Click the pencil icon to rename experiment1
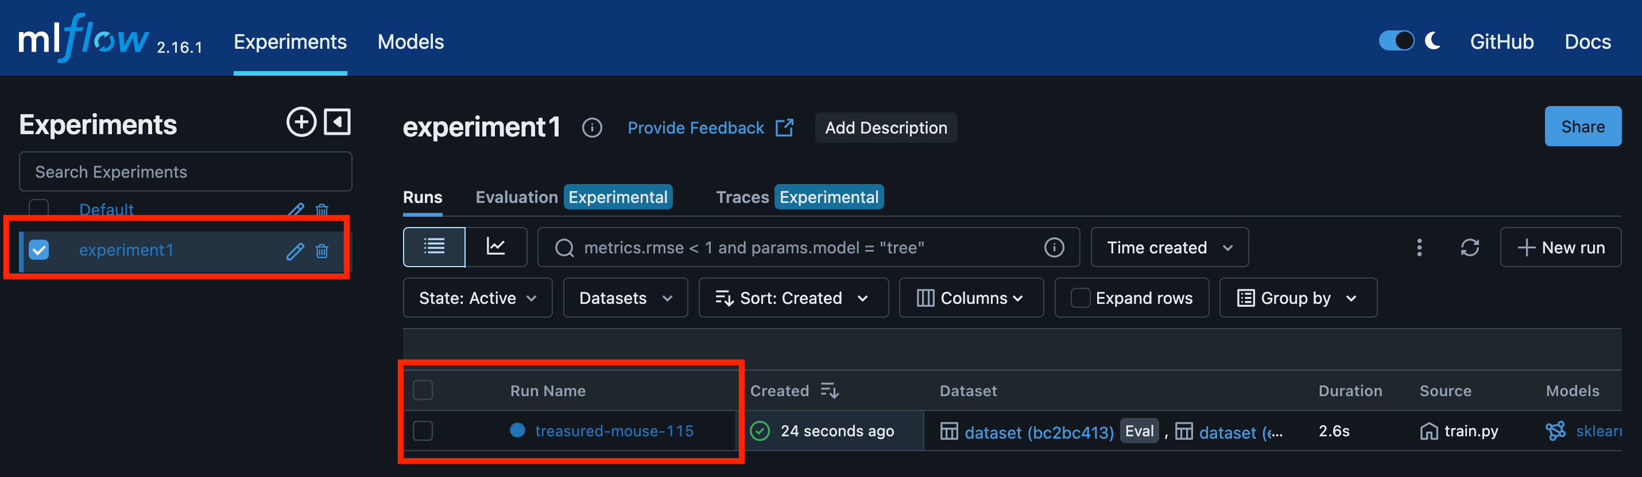Viewport: 1642px width, 477px height. pyautogui.click(x=295, y=251)
